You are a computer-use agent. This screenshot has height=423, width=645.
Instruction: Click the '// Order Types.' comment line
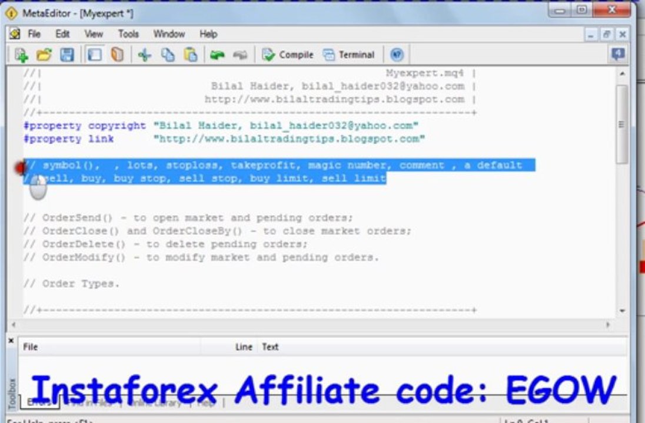coord(72,283)
